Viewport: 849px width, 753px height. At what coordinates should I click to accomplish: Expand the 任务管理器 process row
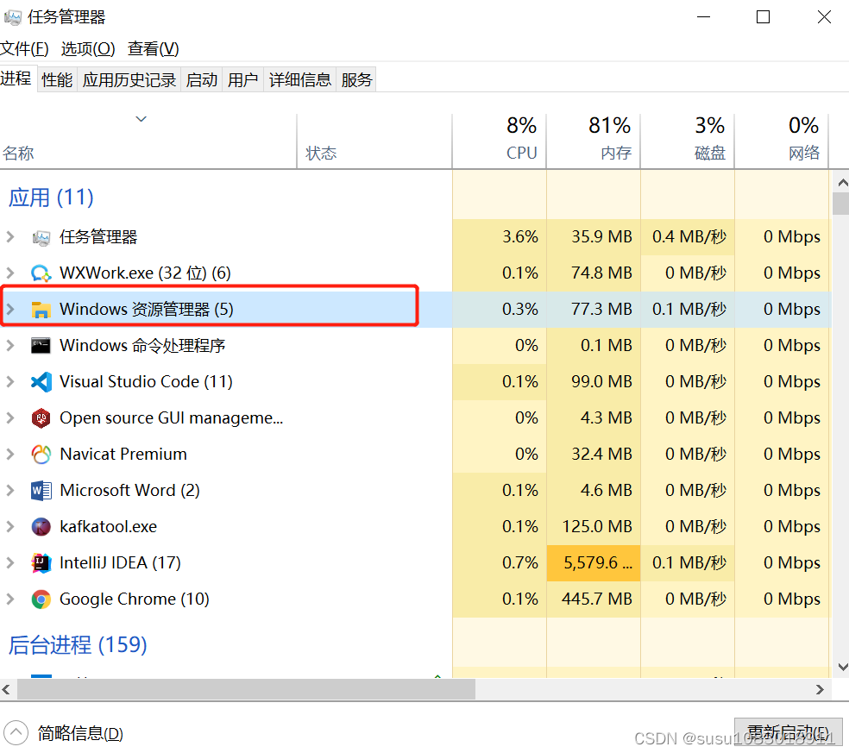click(x=10, y=237)
